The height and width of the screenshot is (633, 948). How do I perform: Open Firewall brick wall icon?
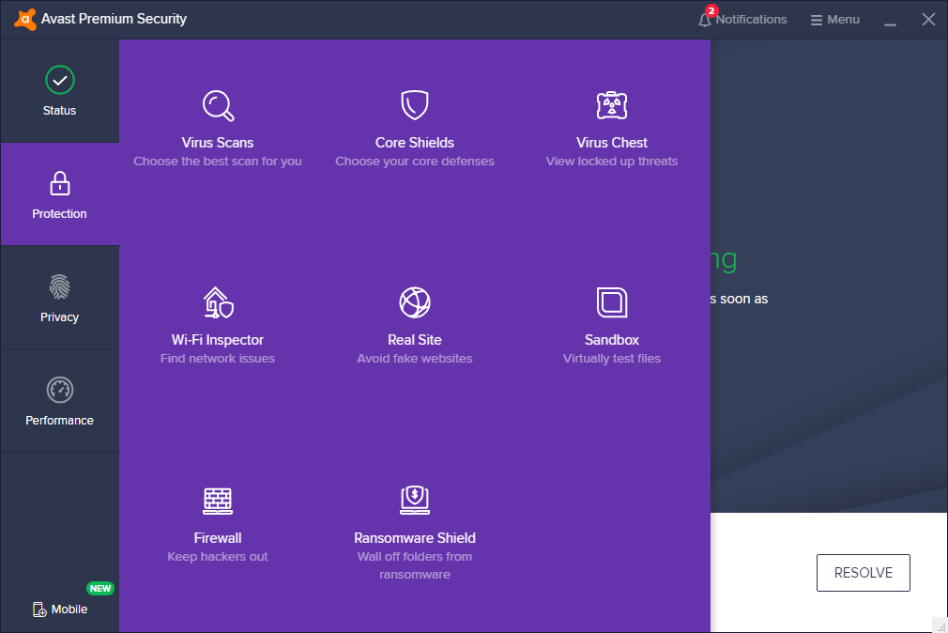[x=218, y=502]
